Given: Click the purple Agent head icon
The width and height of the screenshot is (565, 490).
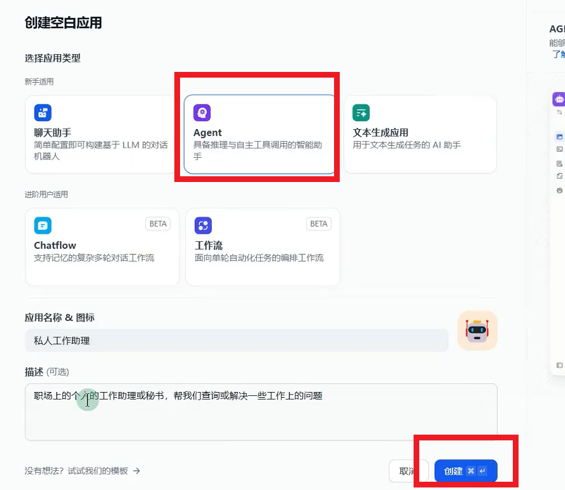Looking at the screenshot, I should (202, 113).
